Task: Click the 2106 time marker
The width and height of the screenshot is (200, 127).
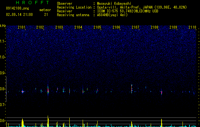Action: (x=116, y=27)
